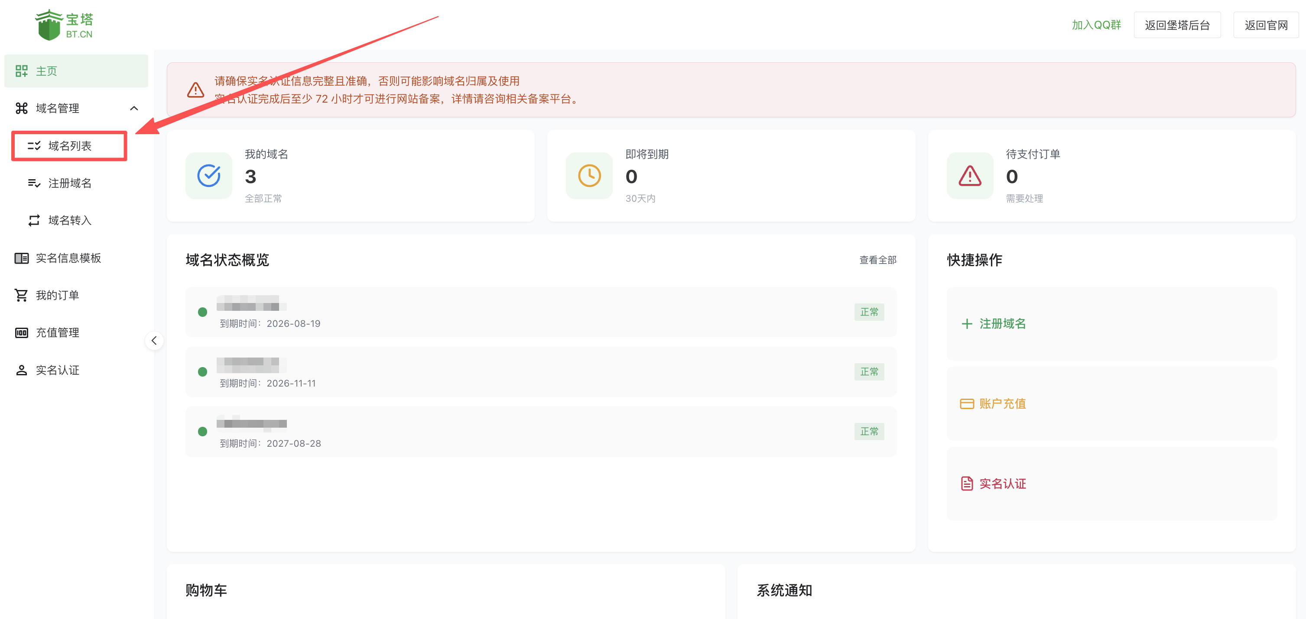Collapse the sidebar with the arrow control

tap(154, 340)
